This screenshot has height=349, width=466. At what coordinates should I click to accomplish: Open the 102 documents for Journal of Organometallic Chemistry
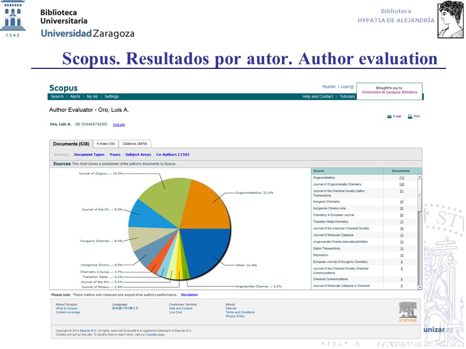point(401,185)
